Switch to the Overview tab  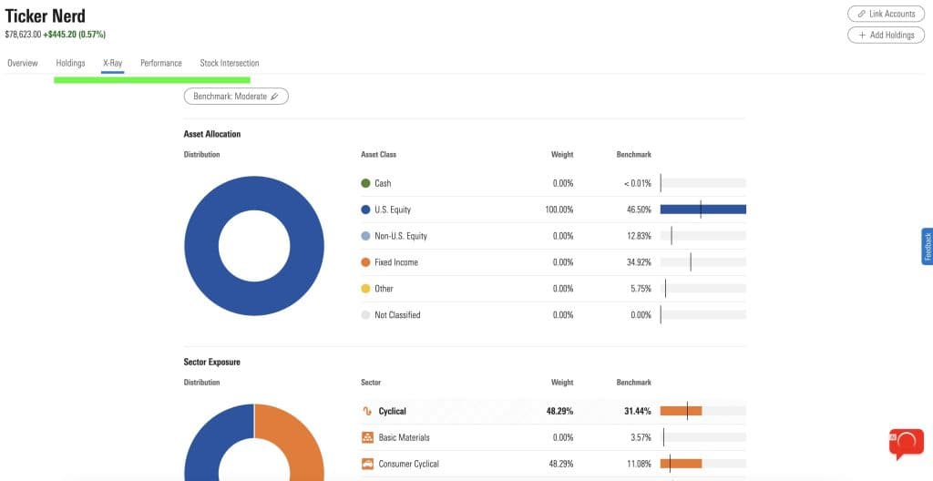point(23,63)
